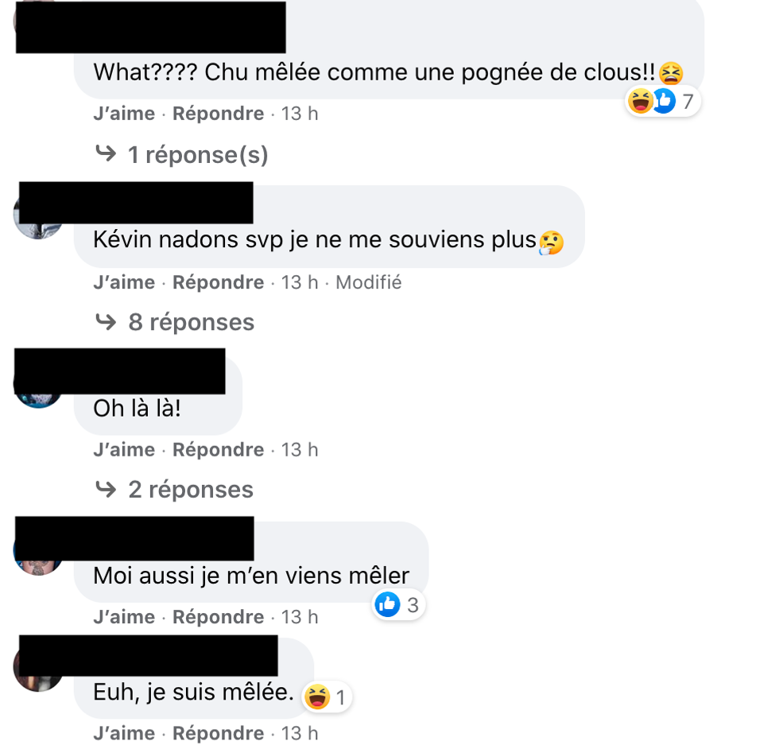This screenshot has width=779, height=749.
Task: Like the 'Moi aussi je m'en viens mêler' comment
Action: click(x=124, y=617)
